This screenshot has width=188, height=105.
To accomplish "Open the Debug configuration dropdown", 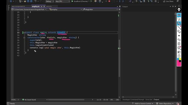I will [50, 1].
